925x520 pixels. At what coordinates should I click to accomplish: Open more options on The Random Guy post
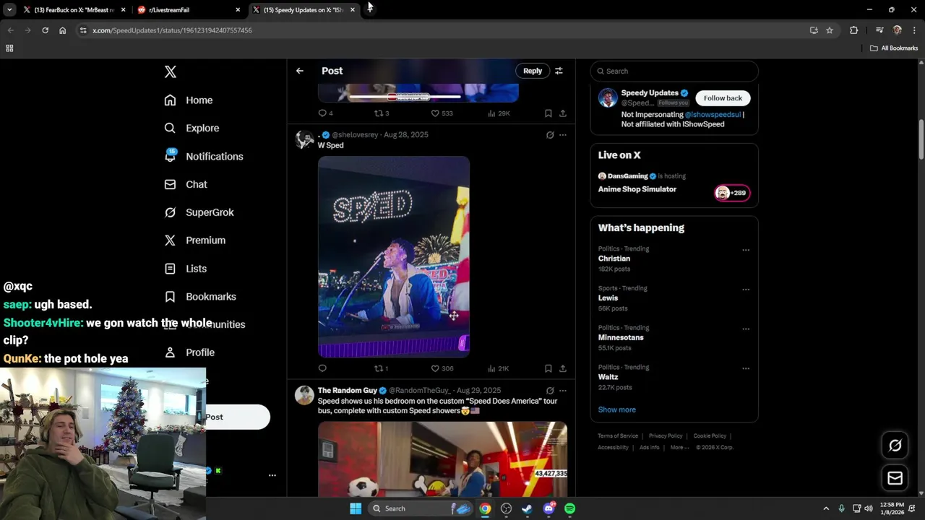point(563,391)
